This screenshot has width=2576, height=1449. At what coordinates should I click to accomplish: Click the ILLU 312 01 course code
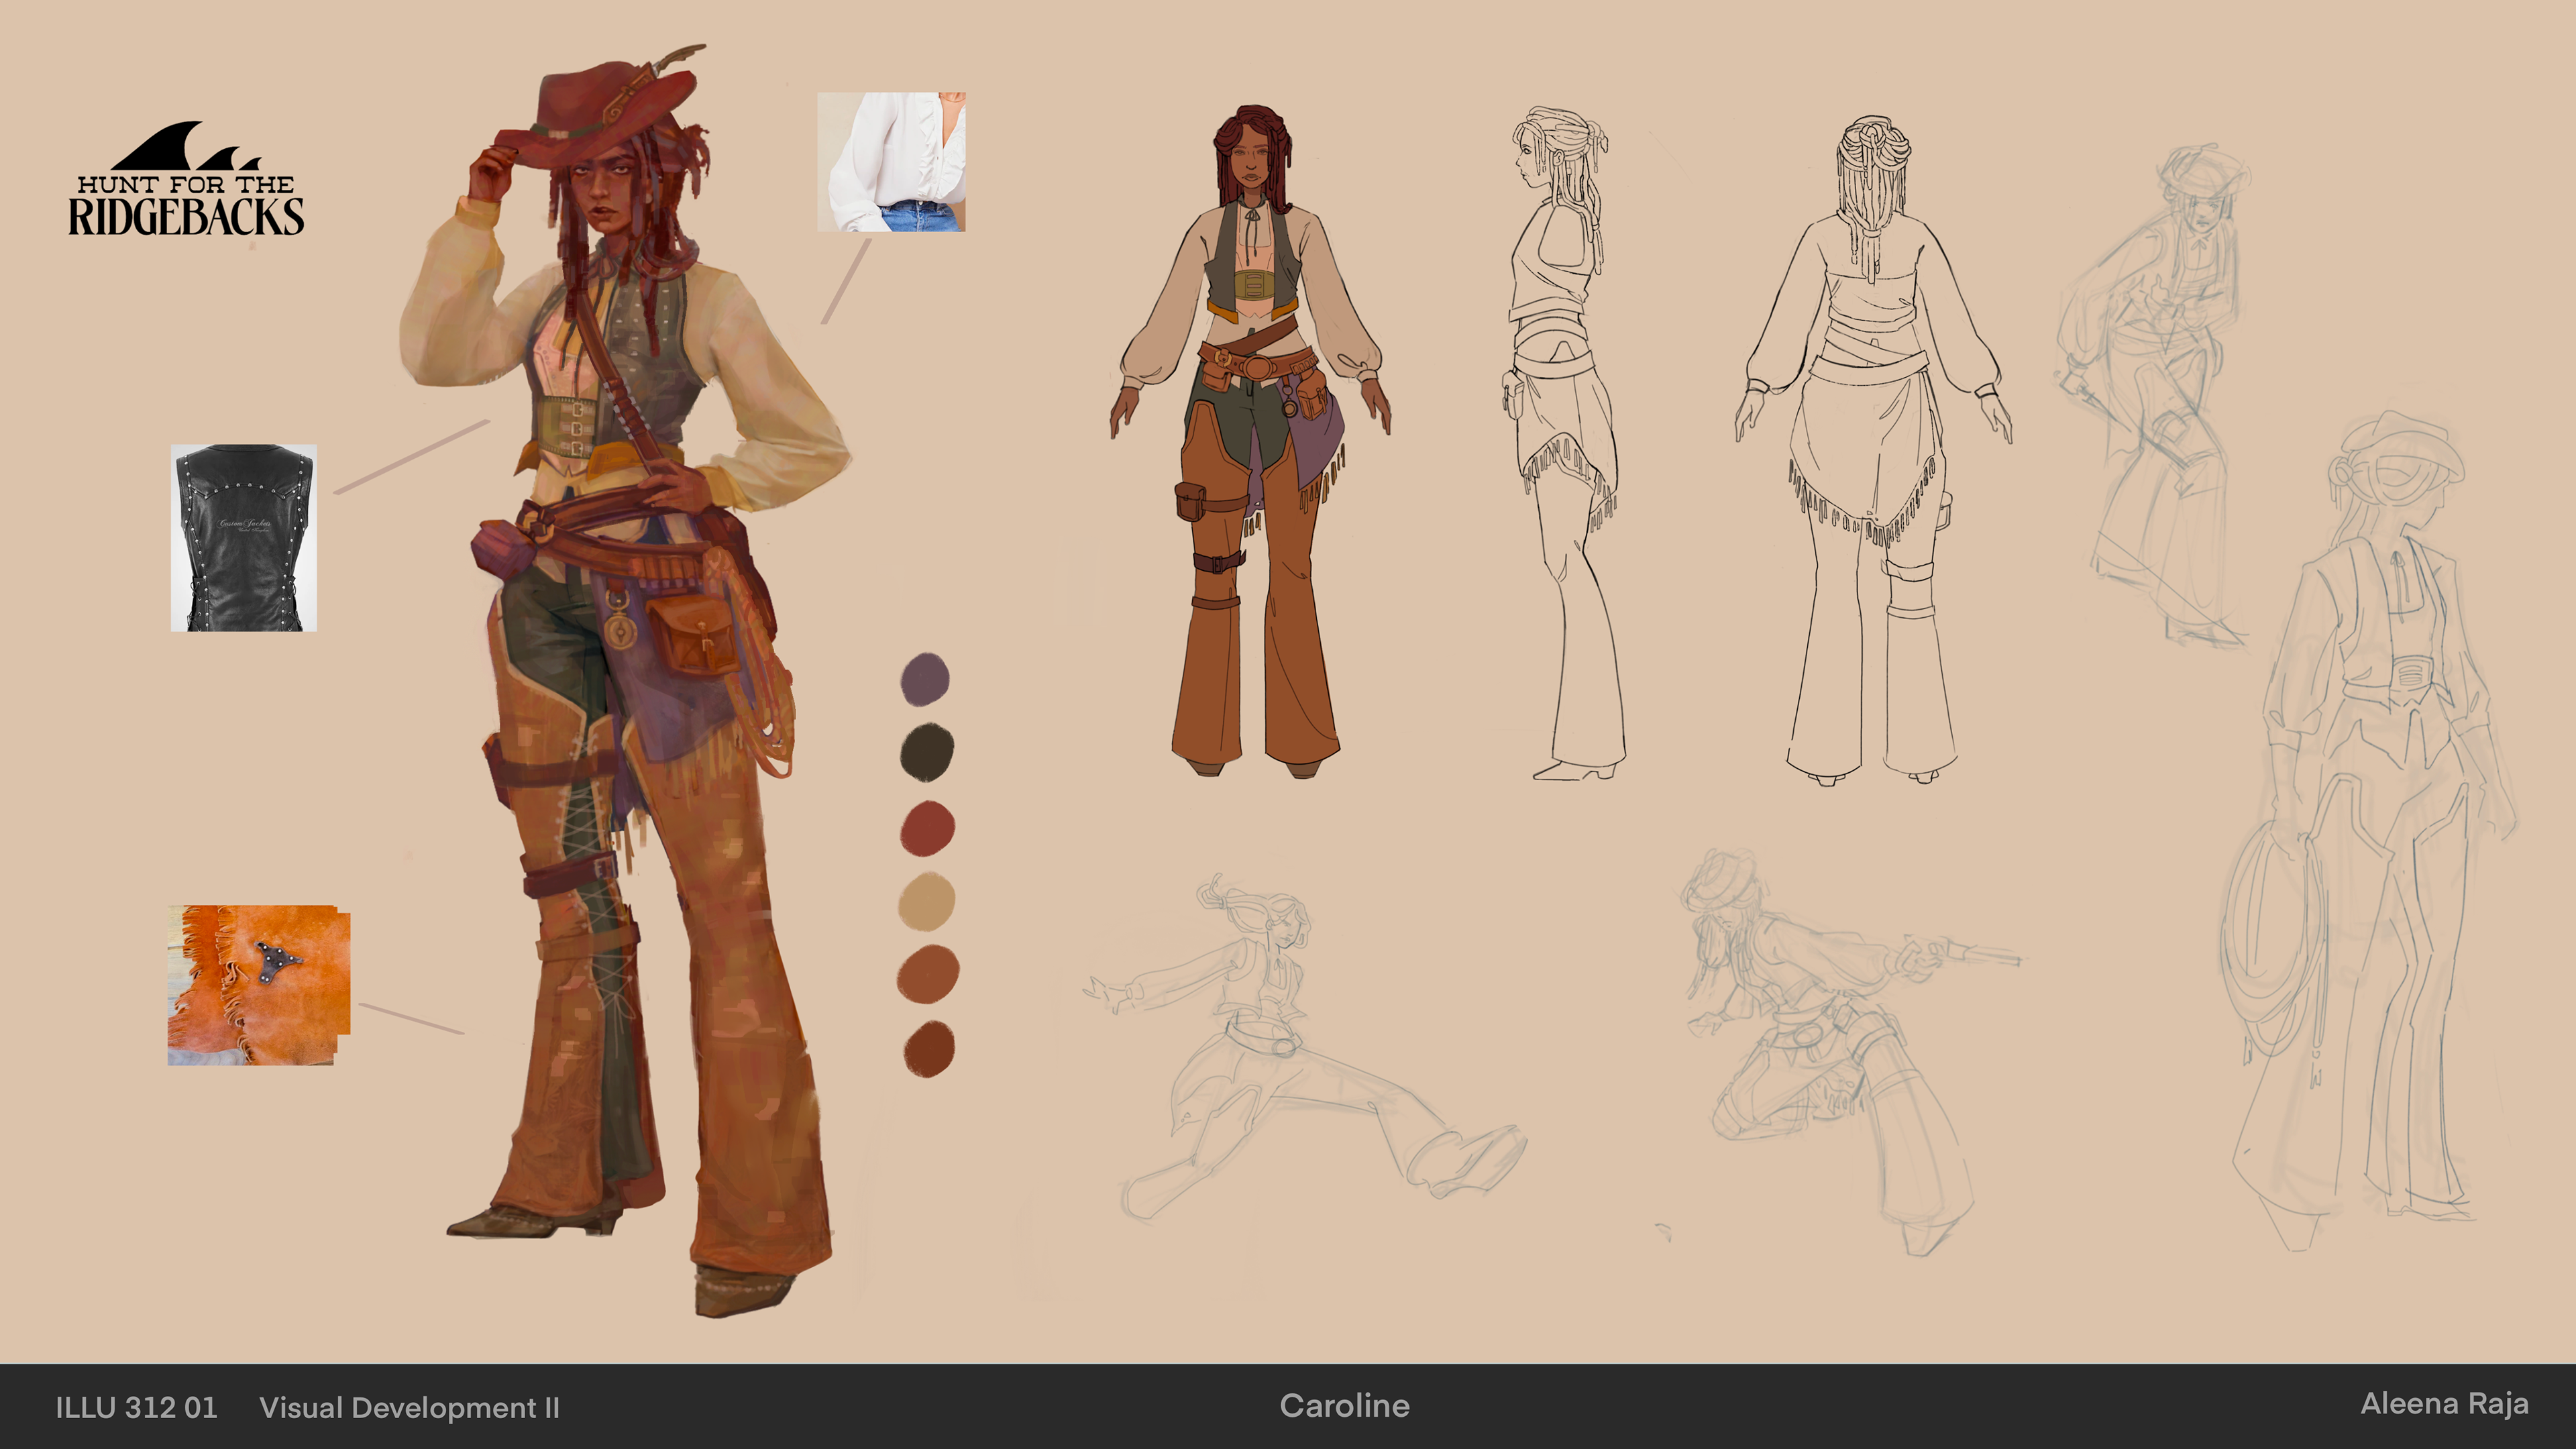coord(136,1408)
